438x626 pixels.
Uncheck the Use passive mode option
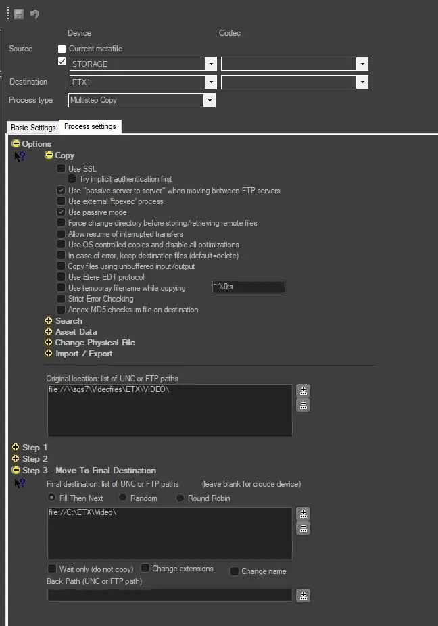62,212
